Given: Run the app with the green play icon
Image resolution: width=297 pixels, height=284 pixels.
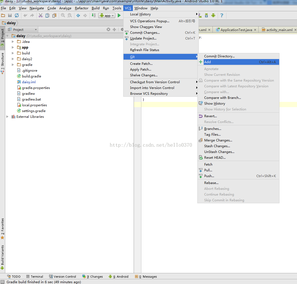Looking at the screenshot, I should [x=119, y=15].
